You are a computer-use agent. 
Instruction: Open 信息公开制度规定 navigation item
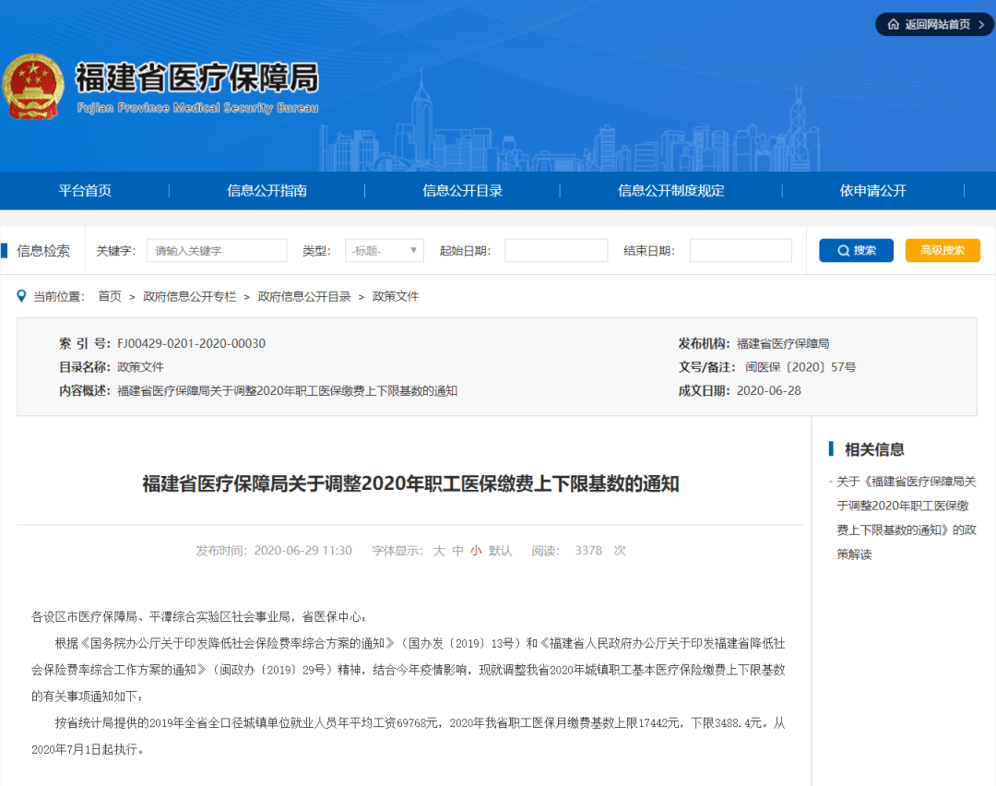[x=670, y=191]
